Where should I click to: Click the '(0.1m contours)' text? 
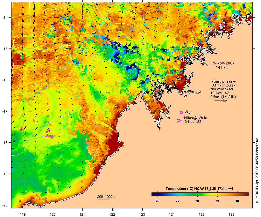(222, 85)
